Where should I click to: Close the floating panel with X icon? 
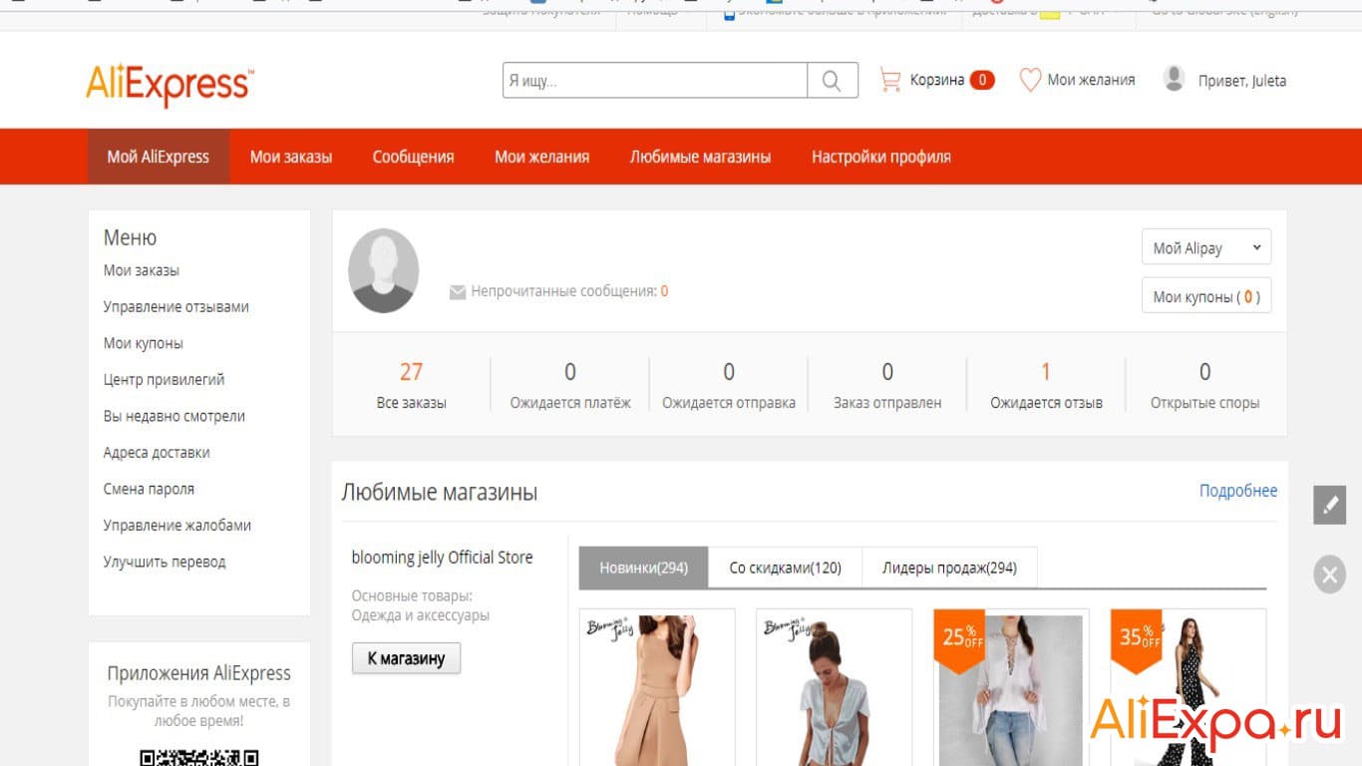(1329, 574)
